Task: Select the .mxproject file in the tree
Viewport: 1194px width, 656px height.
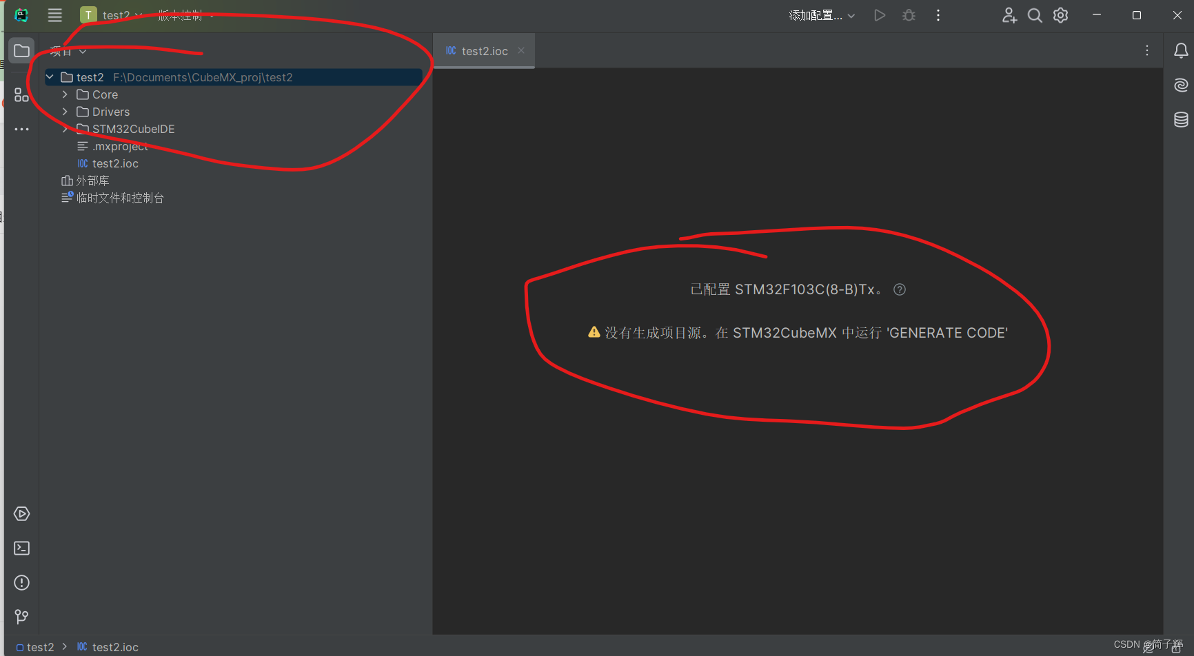Action: (121, 146)
